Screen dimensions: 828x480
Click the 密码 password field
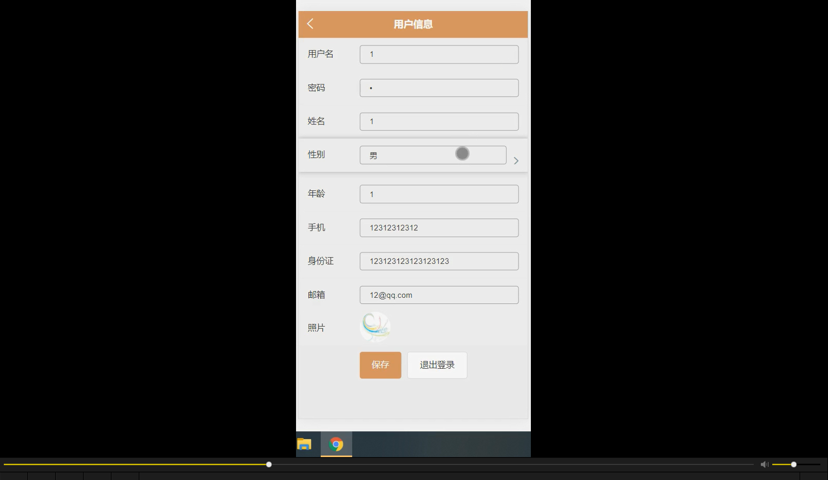point(439,88)
